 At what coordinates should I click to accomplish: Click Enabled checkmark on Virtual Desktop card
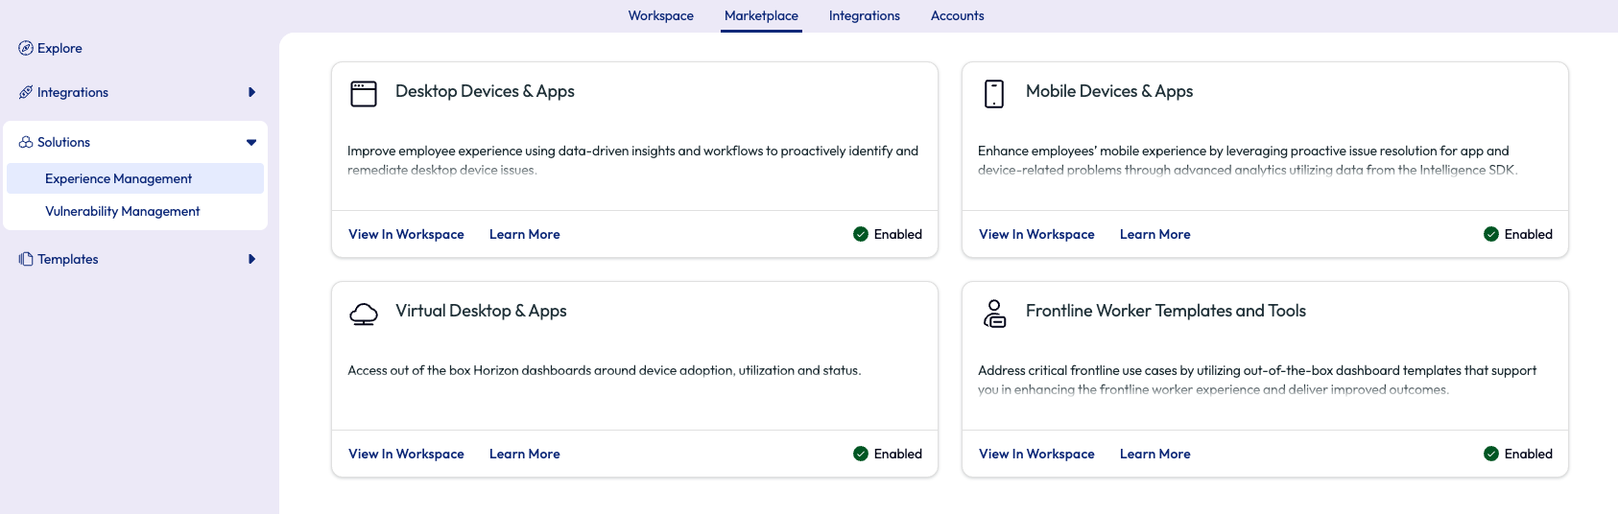pyautogui.click(x=861, y=454)
